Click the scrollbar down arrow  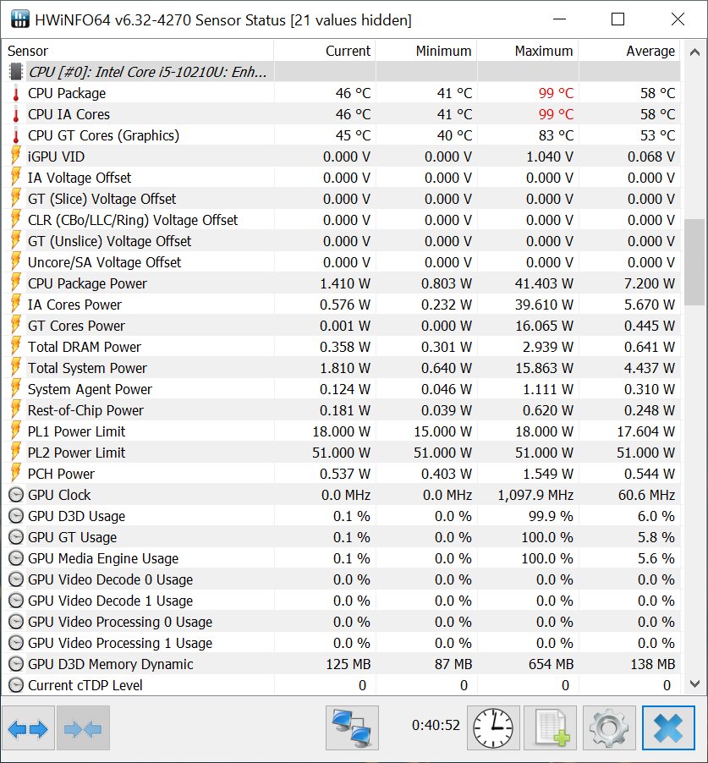tap(694, 683)
